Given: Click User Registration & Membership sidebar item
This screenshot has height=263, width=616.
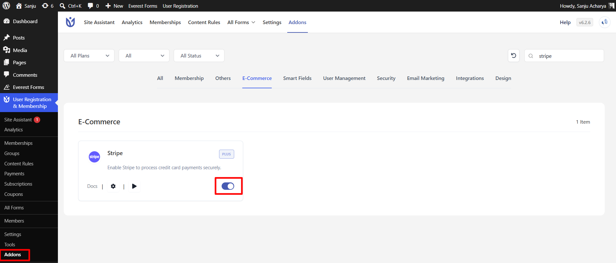Looking at the screenshot, I should 29,103.
